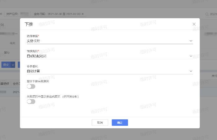Screen dimensions: 217x140
Task: Open the 选择单据 dropdown showing 实物卡片
Action: pyautogui.click(x=110, y=41)
